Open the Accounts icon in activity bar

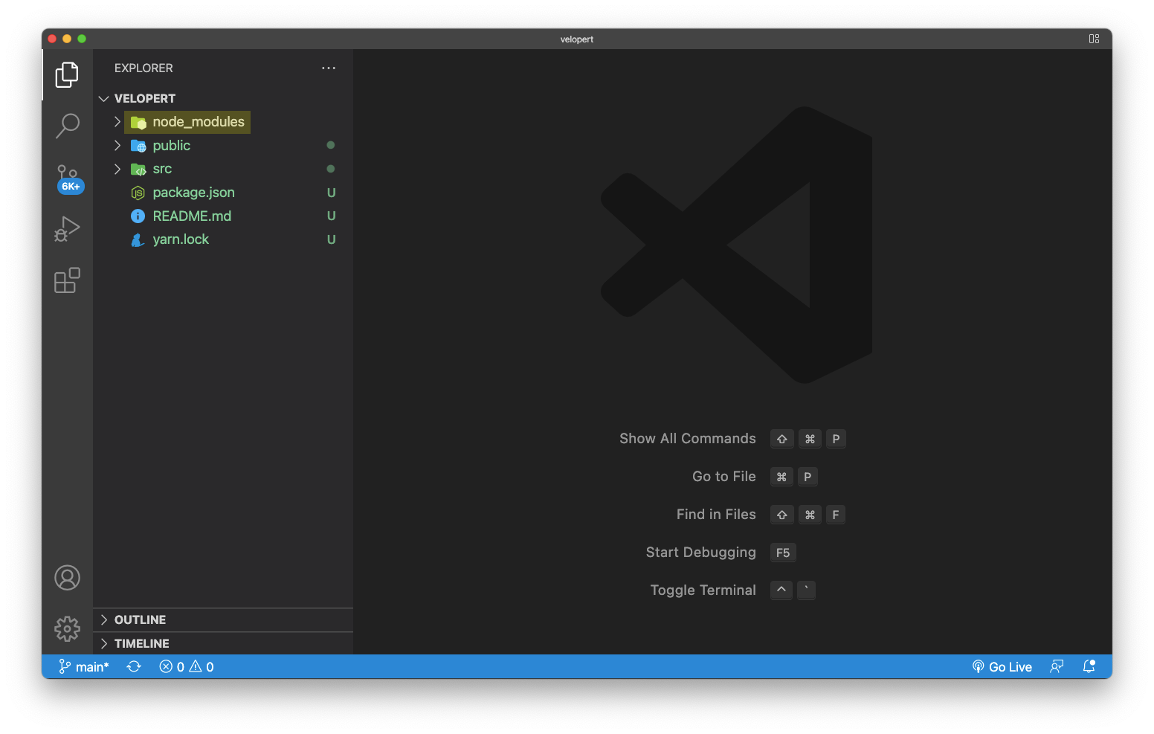click(67, 578)
